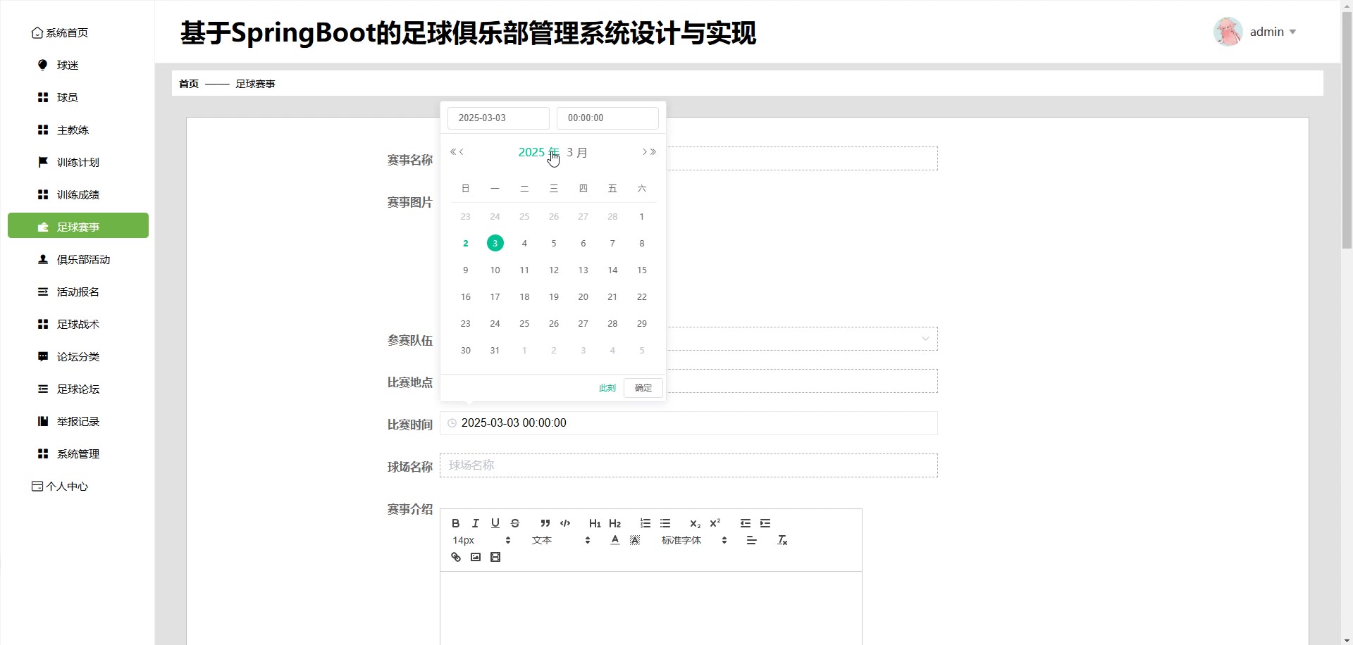Select March 20 in the calendar
The width and height of the screenshot is (1353, 645).
pyautogui.click(x=583, y=297)
